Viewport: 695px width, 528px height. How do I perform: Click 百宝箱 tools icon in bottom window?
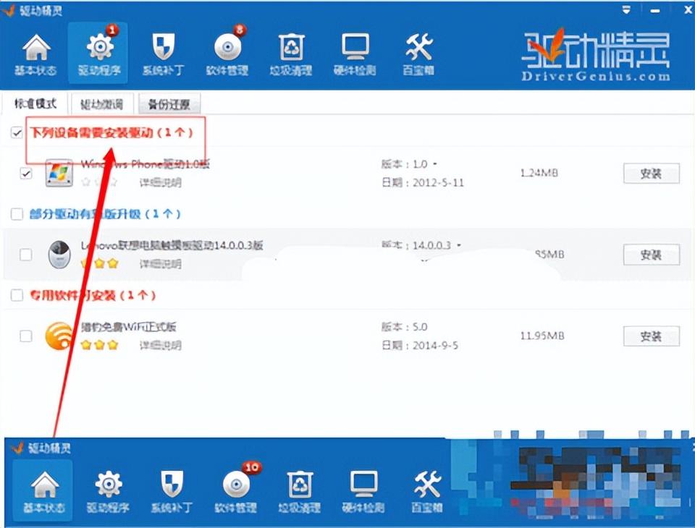[x=427, y=484]
